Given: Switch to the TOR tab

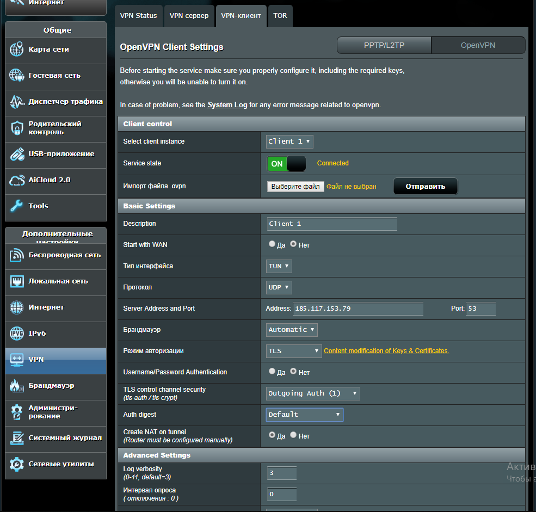Looking at the screenshot, I should [280, 16].
